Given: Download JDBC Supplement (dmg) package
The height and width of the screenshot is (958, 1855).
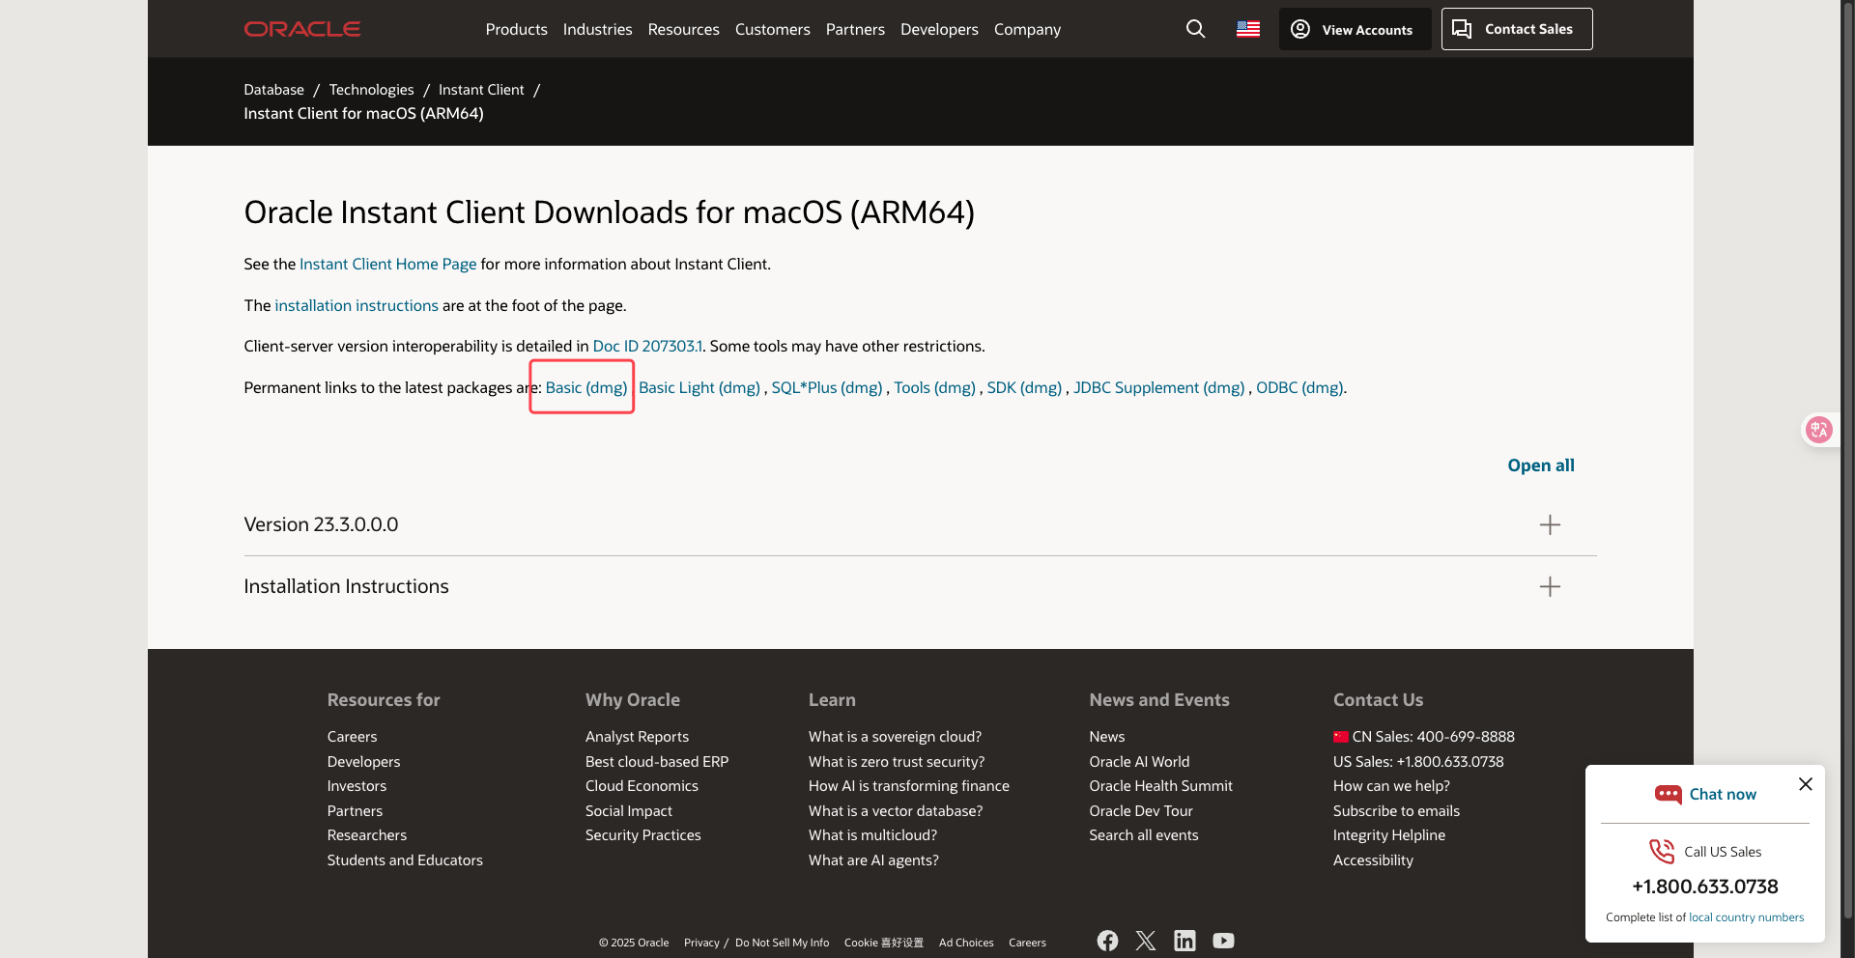Looking at the screenshot, I should pyautogui.click(x=1158, y=388).
